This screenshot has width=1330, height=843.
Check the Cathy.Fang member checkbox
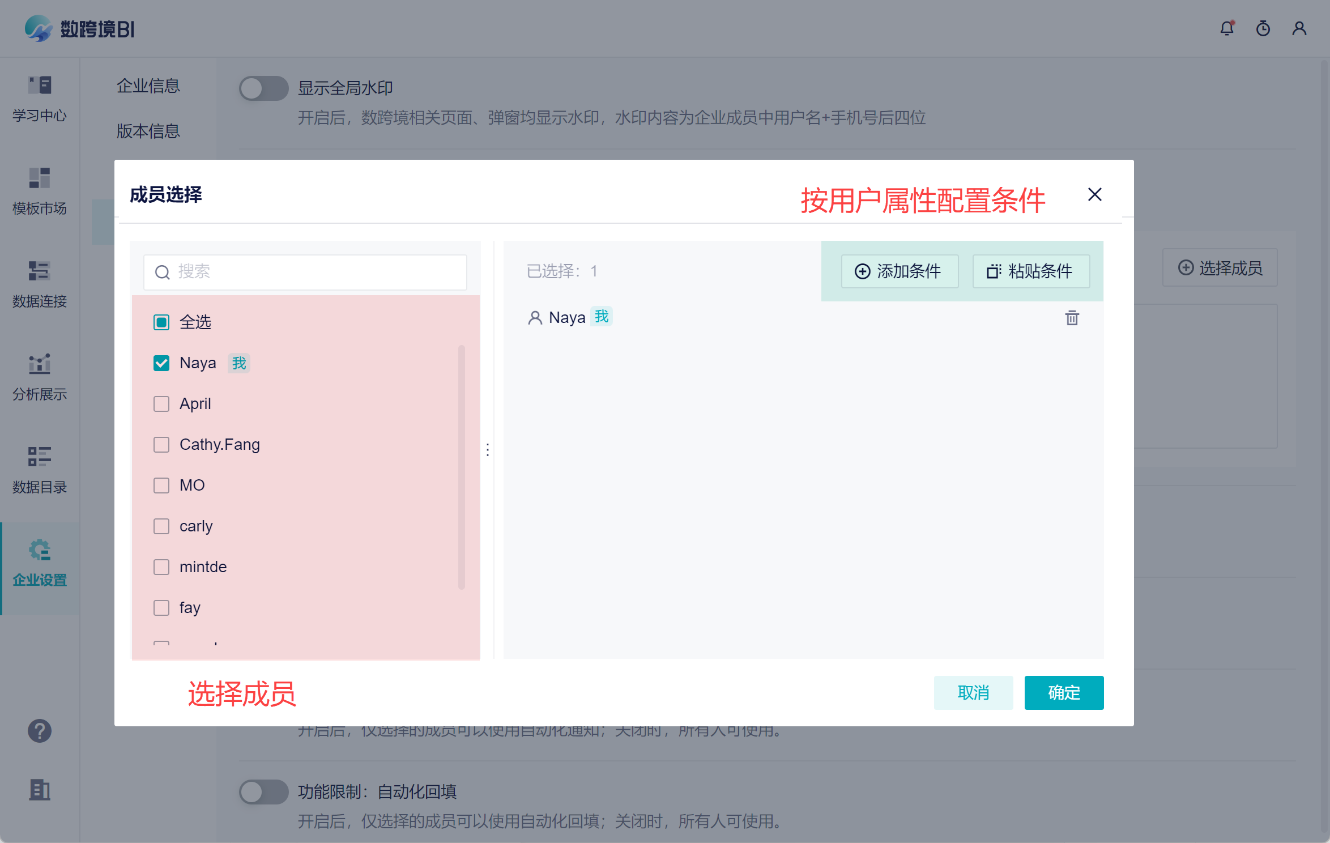pos(161,445)
